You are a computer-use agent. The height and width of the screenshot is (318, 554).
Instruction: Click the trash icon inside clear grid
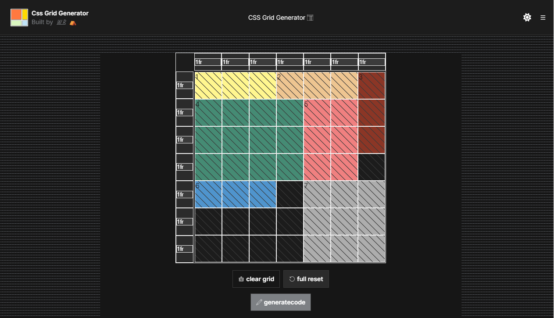click(241, 279)
